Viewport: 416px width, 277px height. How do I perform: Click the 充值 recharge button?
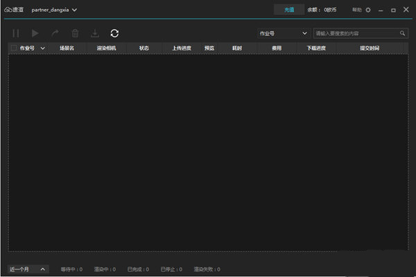(x=289, y=10)
